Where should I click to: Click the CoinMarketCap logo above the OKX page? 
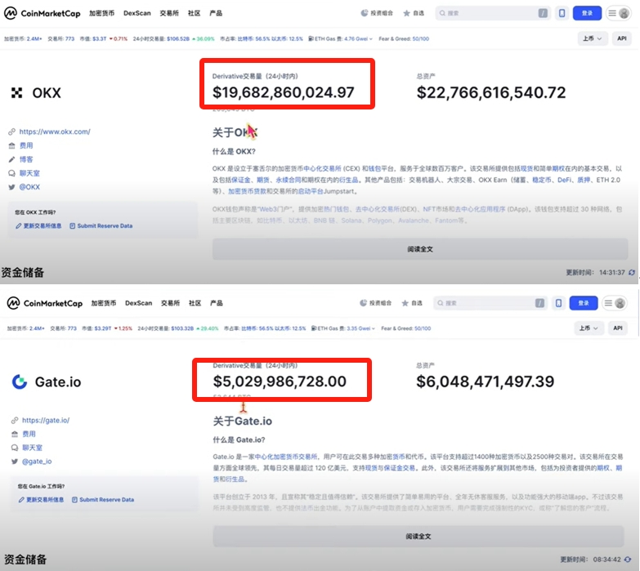click(42, 13)
